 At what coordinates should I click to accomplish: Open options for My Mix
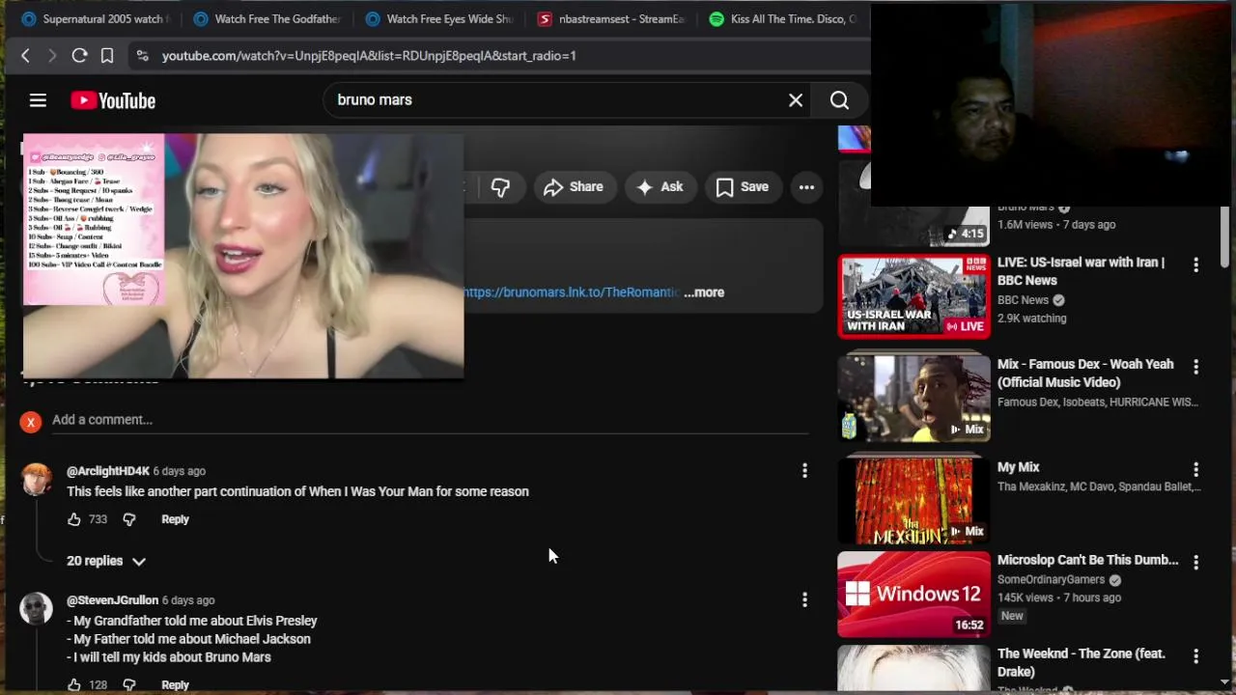pyautogui.click(x=1195, y=469)
